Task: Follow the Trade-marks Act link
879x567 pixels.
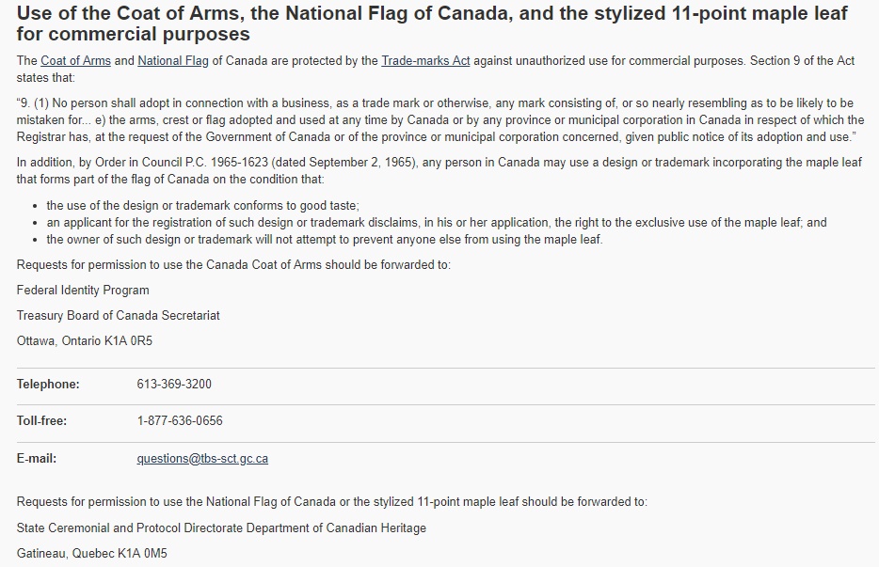Action: (x=425, y=60)
